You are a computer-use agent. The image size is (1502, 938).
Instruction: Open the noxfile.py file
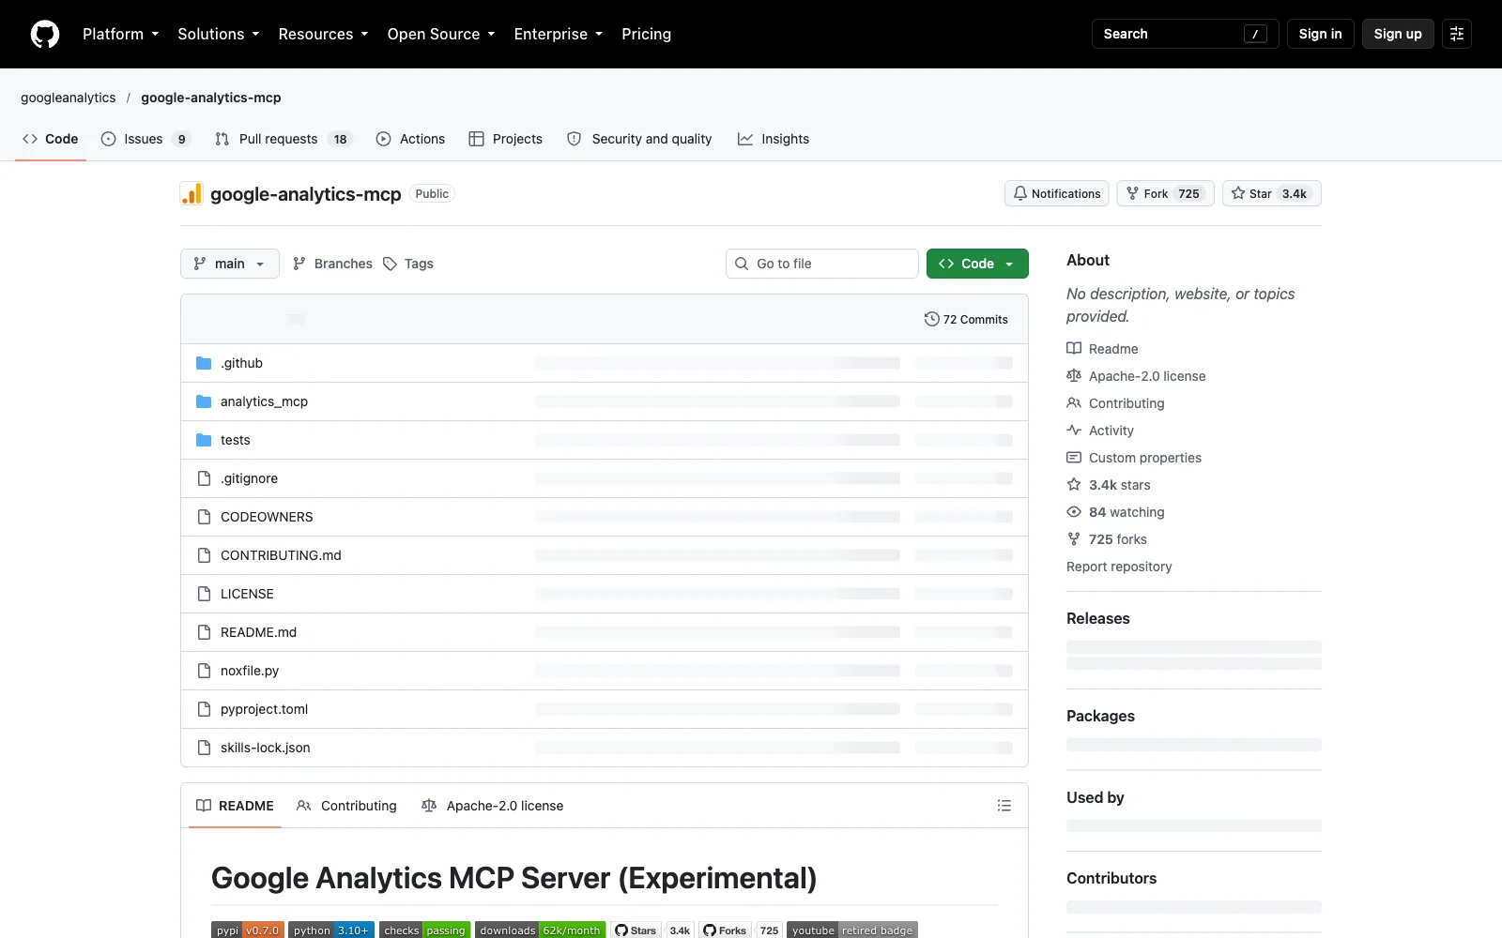(x=250, y=671)
